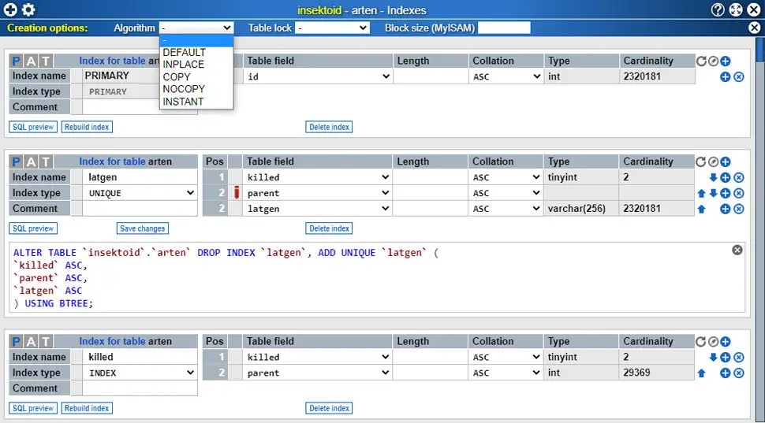Screen dimensions: 765x423
Task: Choose DEFAULT in Algorithm list
Action: pos(196,52)
